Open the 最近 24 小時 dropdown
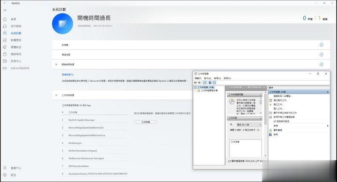 [249, 125]
